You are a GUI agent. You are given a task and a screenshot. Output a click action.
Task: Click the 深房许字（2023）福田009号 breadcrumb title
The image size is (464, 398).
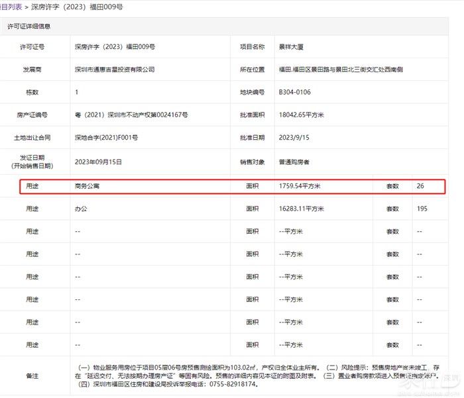77,7
